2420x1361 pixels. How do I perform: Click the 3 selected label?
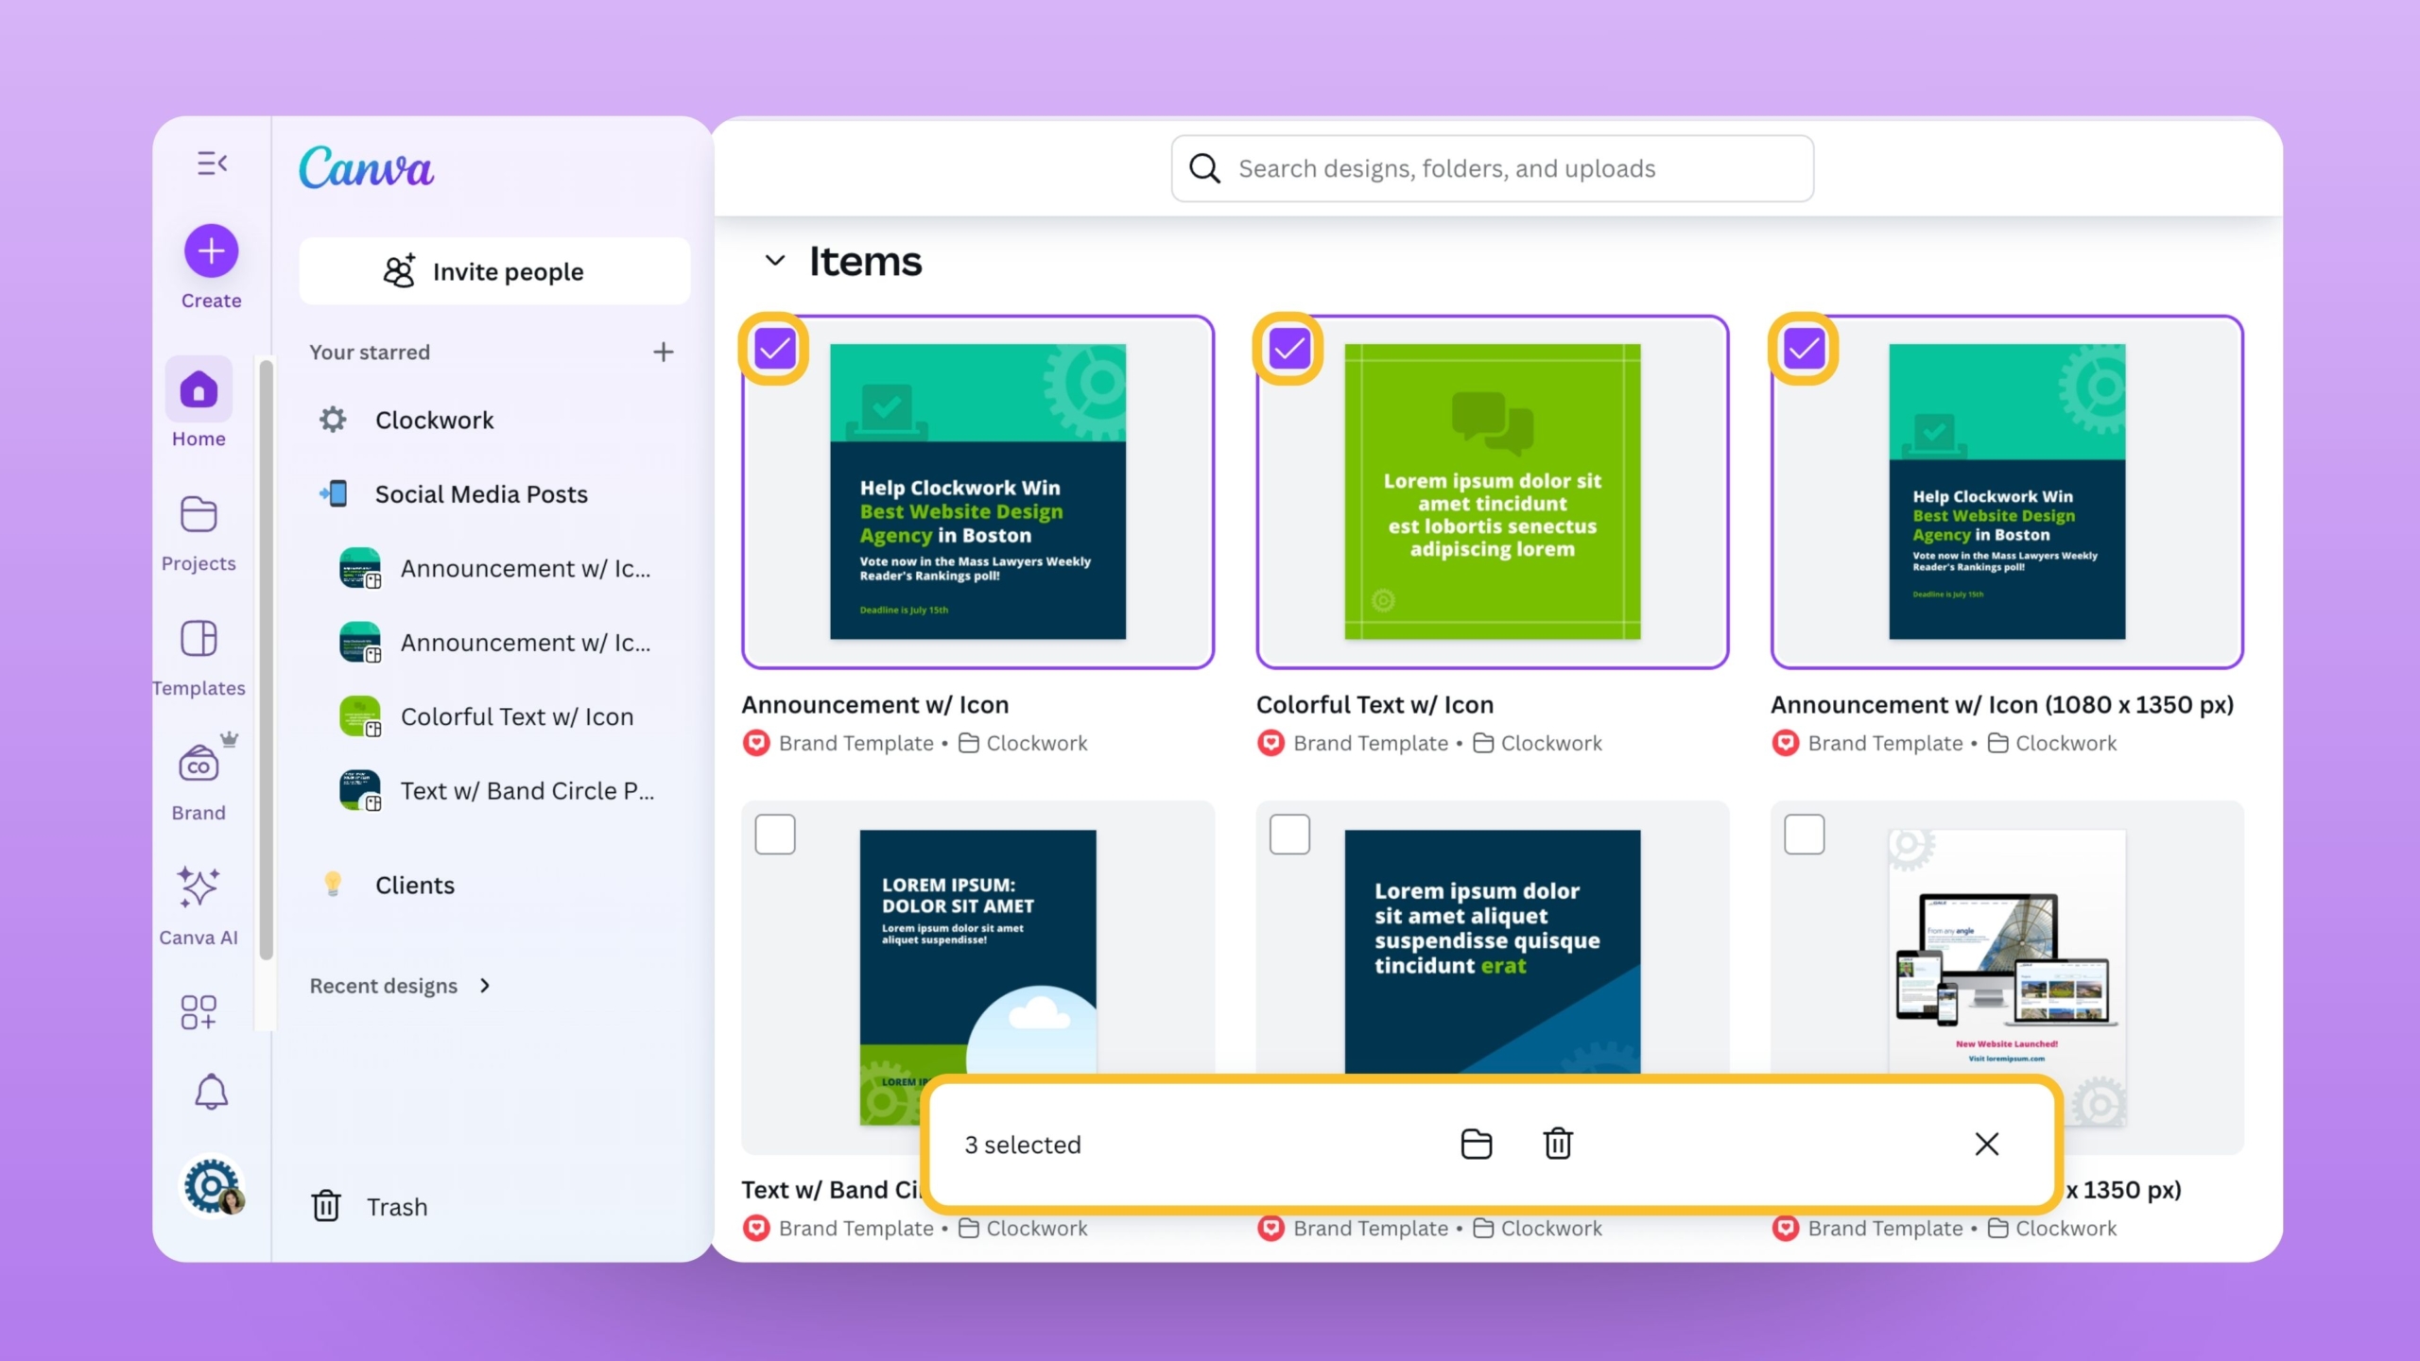point(1022,1145)
